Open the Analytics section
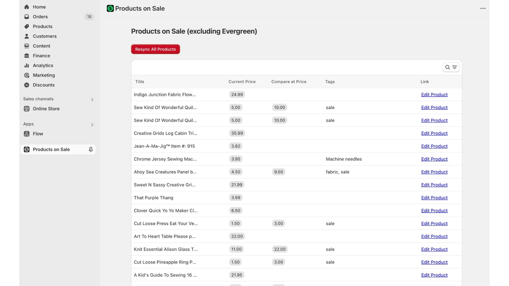The height and width of the screenshot is (286, 509). point(58,65)
